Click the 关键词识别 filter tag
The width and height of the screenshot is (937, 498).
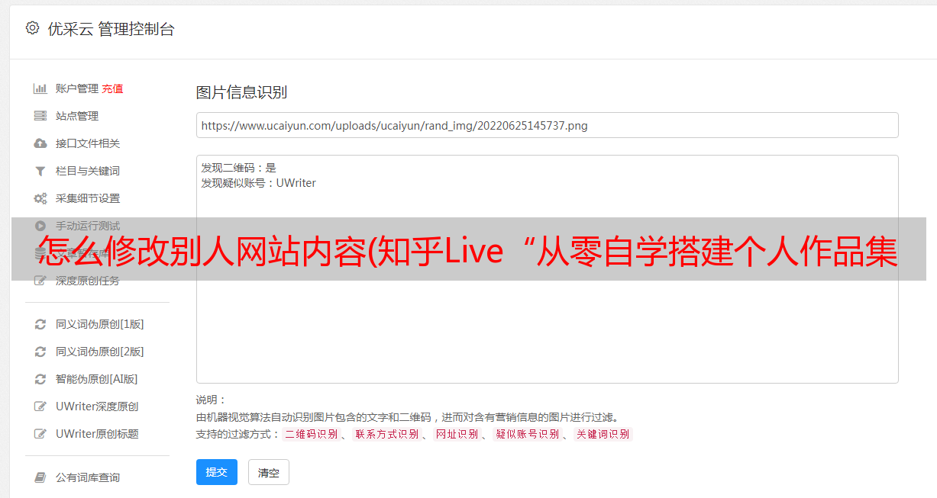point(603,434)
